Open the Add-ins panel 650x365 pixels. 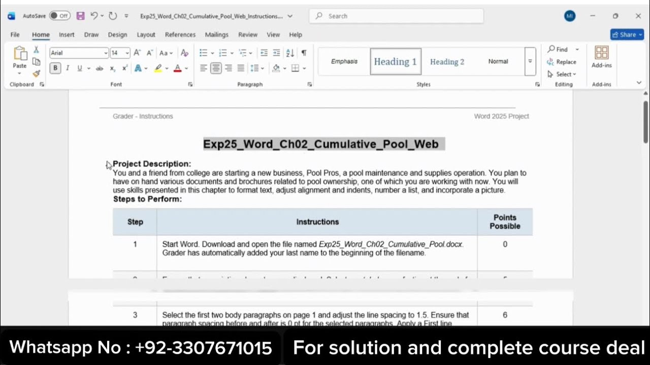[602, 57]
